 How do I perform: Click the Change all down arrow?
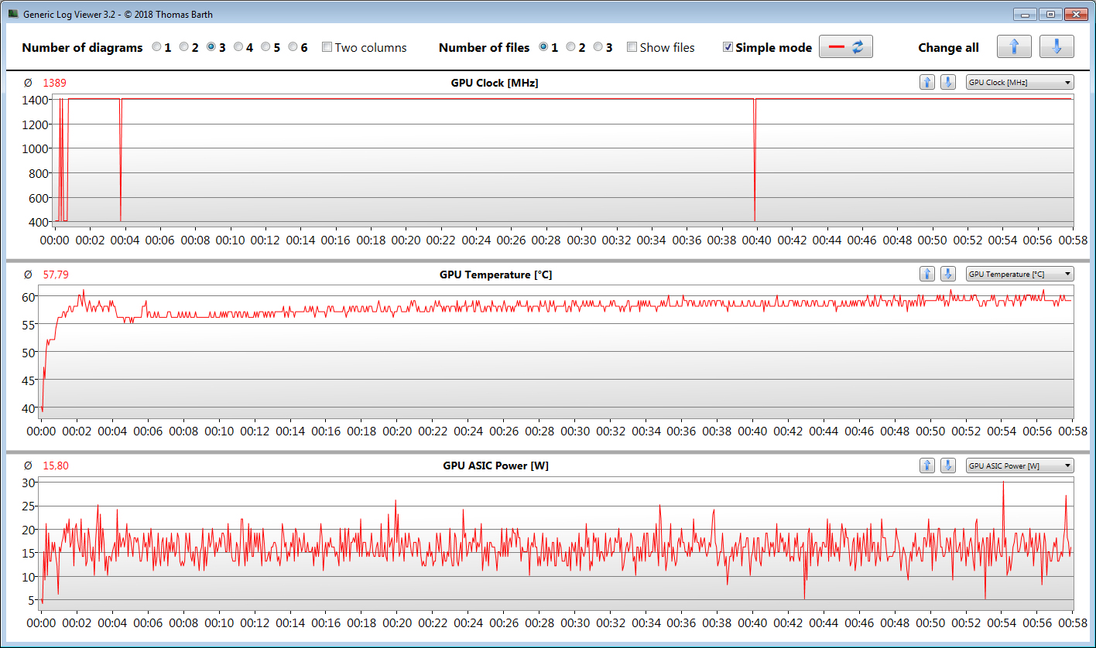pyautogui.click(x=1057, y=47)
